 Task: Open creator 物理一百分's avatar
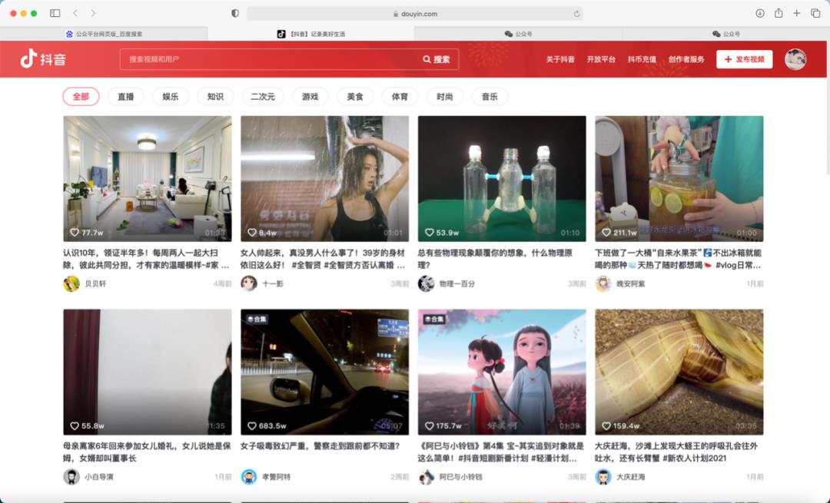pos(424,283)
